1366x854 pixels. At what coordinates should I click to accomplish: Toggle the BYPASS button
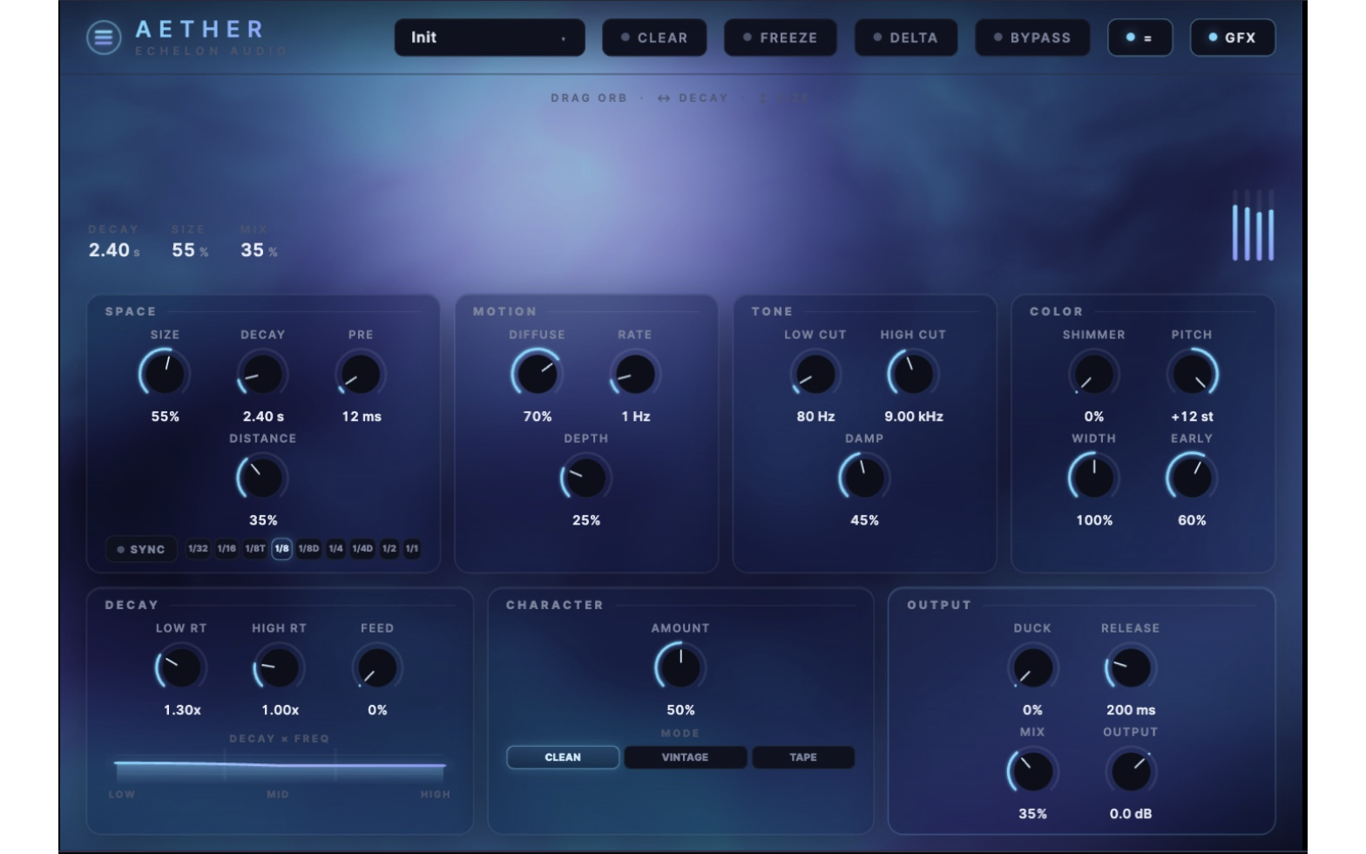pyautogui.click(x=1032, y=37)
